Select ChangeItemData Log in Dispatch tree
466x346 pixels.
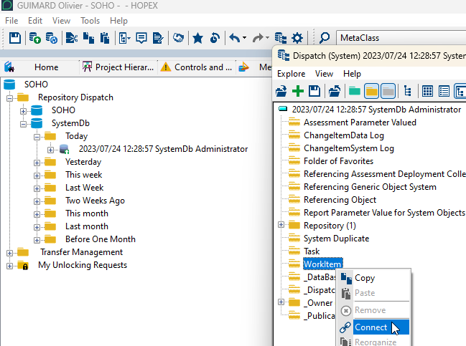click(x=344, y=135)
